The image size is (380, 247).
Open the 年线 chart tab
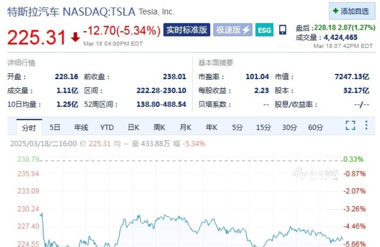click(x=81, y=127)
